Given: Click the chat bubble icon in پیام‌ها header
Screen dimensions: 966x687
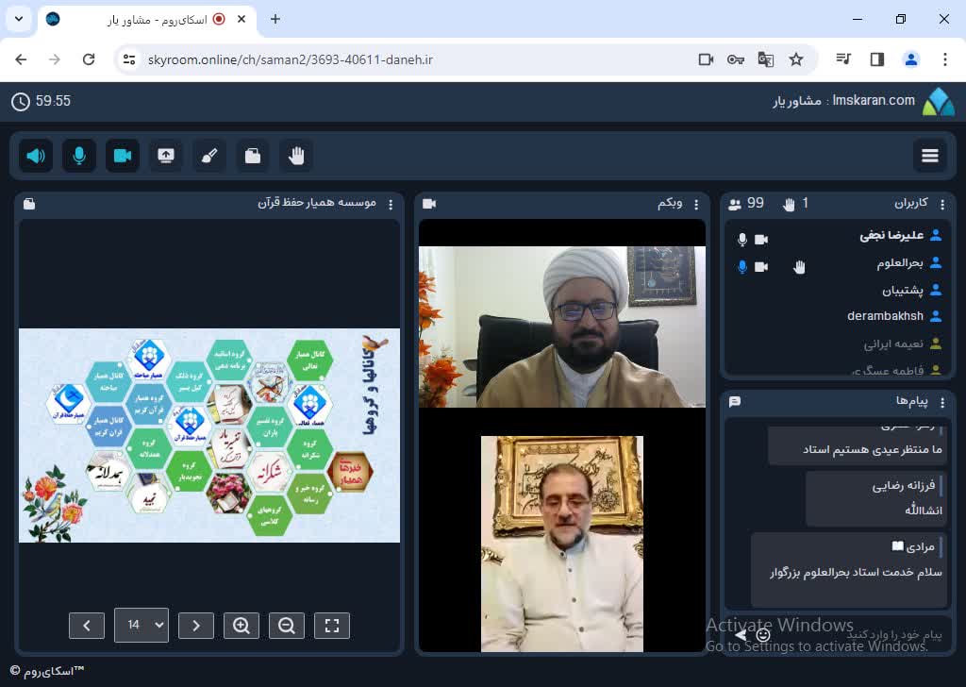Looking at the screenshot, I should point(734,402).
